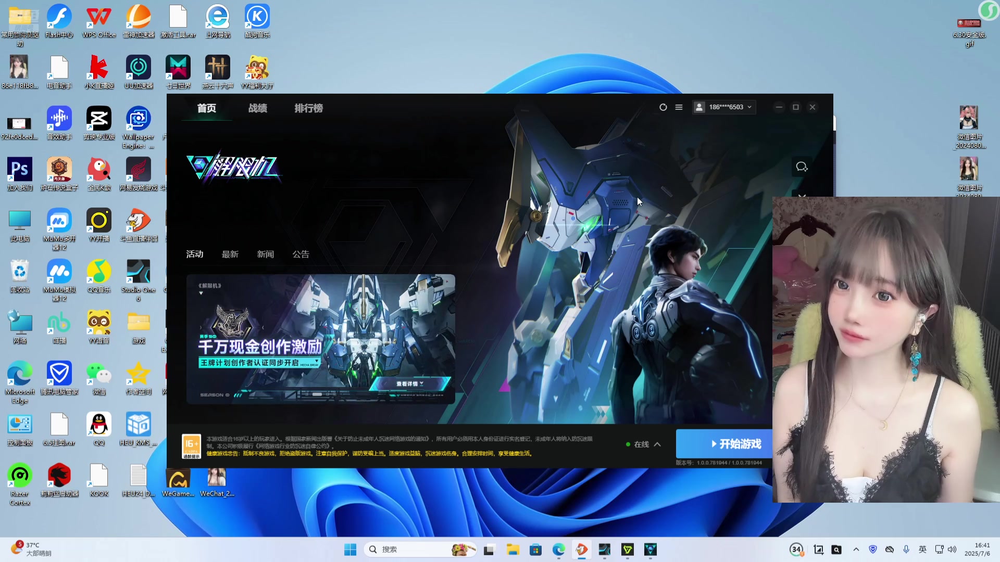Select the 公告 news tab
The width and height of the screenshot is (1000, 562).
[x=301, y=254]
